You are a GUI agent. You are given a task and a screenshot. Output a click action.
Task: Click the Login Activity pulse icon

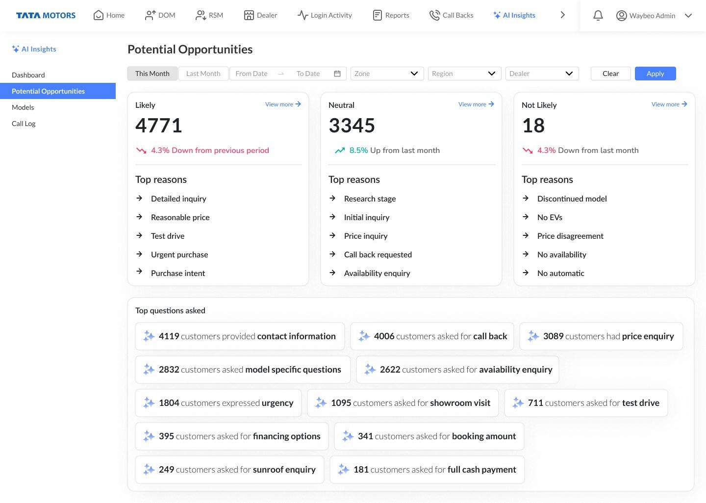coord(303,16)
